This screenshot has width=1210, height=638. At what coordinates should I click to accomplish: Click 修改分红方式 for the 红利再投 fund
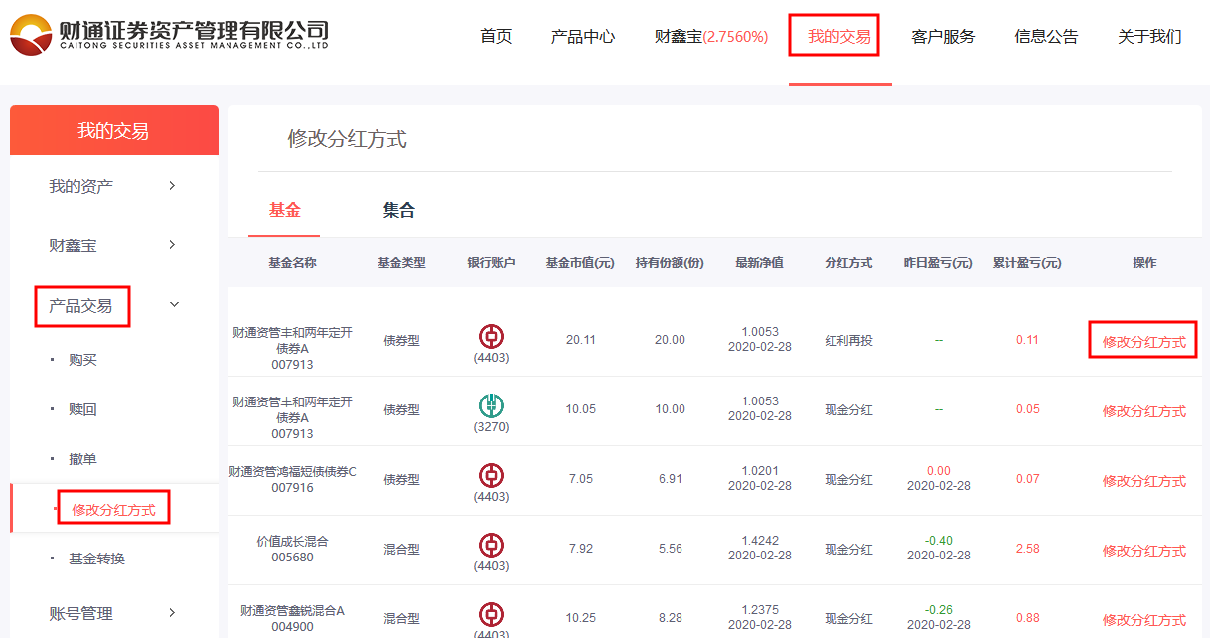(1144, 341)
